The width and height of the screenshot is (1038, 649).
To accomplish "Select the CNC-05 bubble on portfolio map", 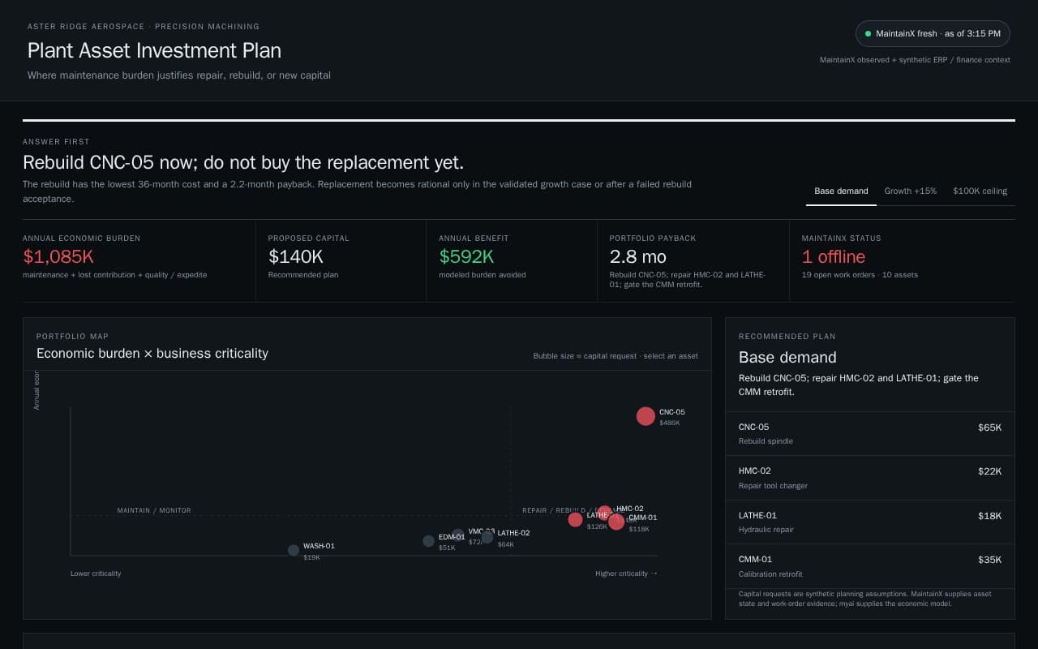I will 646,416.
